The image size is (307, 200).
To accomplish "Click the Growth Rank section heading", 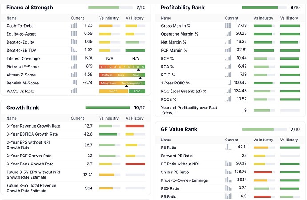I will [23, 108].
